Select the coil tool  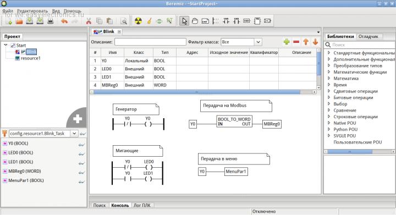[226, 21]
